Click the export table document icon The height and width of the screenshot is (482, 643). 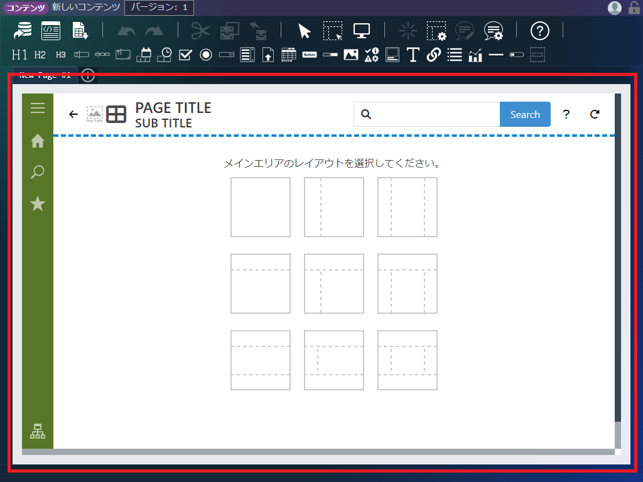click(x=80, y=31)
